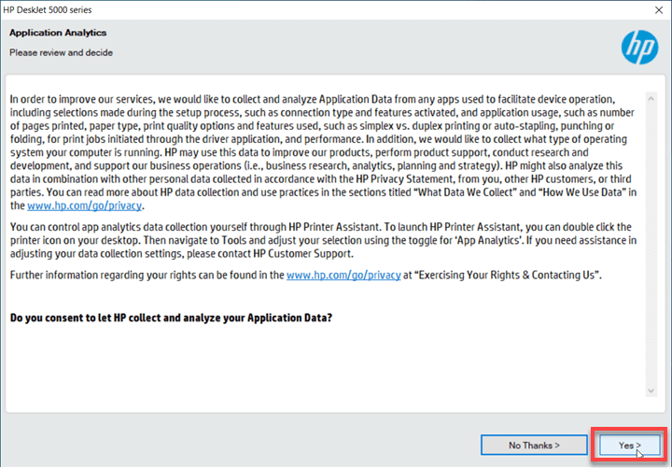Click the "Please review and decide" text
Image resolution: width=672 pixels, height=468 pixels.
(62, 52)
